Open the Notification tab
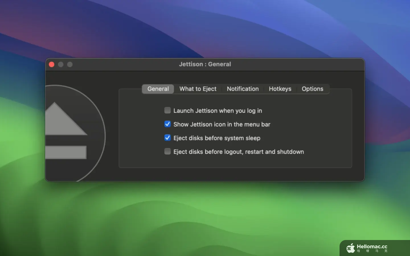The height and width of the screenshot is (256, 410). [243, 89]
